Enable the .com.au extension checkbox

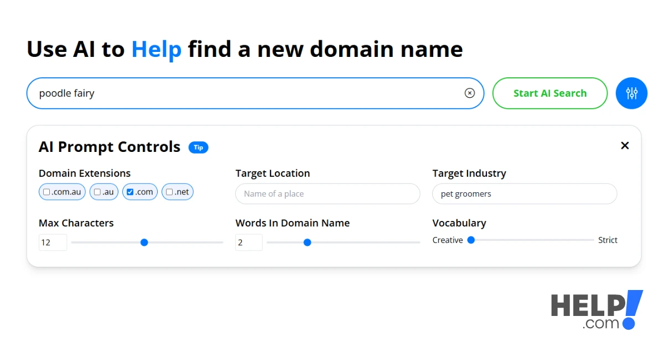[x=47, y=192]
